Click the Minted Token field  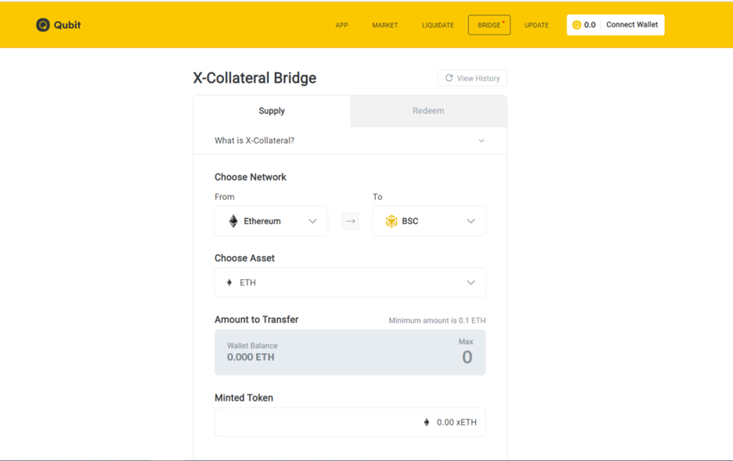tap(350, 422)
